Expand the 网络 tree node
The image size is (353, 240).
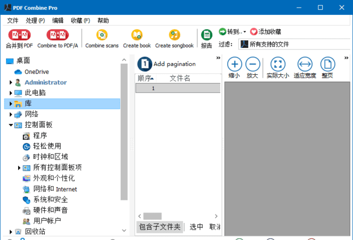coord(10,114)
